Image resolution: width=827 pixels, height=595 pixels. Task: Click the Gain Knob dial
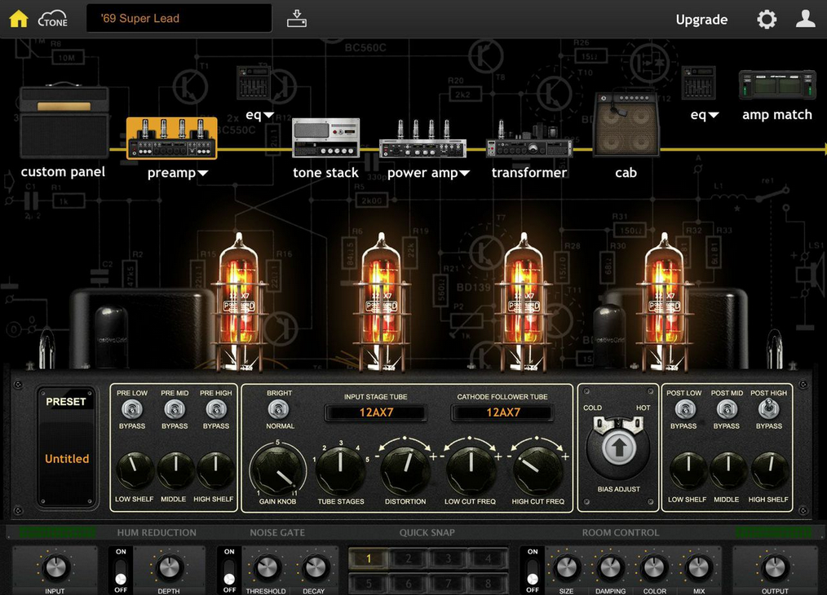point(277,470)
